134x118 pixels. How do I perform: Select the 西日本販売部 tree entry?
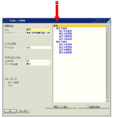point(66,47)
